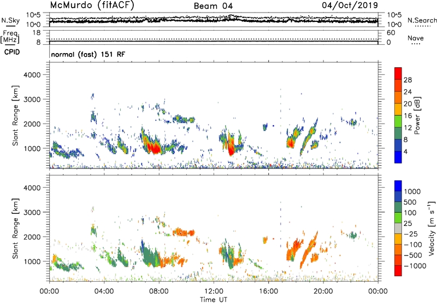Click the 1000 tick on velocity scale
The width and height of the screenshot is (437, 303).
click(412, 191)
